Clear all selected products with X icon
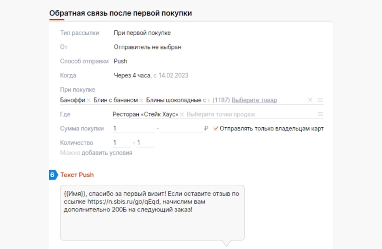The image size is (382, 249). coord(310,100)
